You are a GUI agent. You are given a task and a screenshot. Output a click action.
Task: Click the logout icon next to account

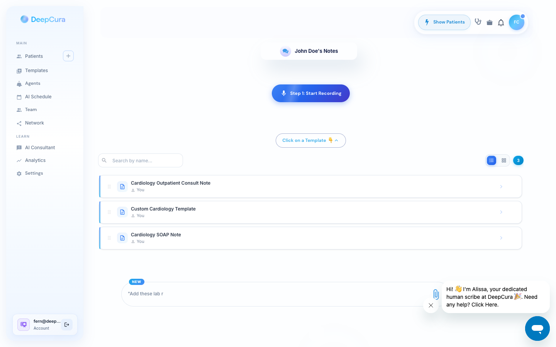click(67, 325)
